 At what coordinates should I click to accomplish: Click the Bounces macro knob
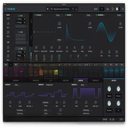[109, 89]
